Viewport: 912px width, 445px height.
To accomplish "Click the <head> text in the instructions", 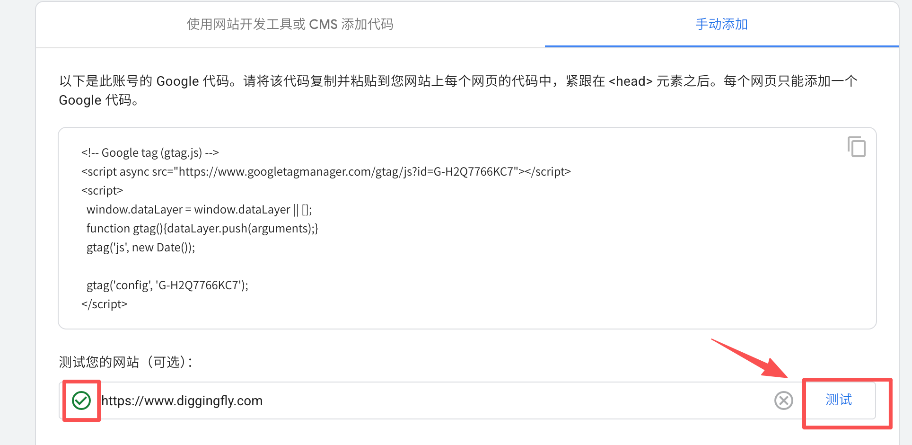I will pos(631,81).
